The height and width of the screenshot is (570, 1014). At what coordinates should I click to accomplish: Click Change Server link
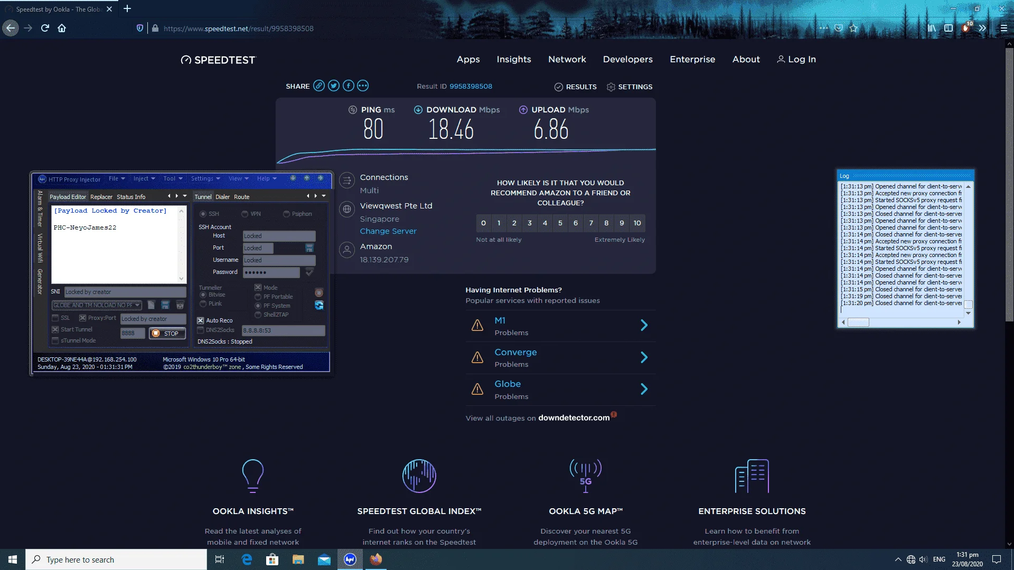(388, 231)
